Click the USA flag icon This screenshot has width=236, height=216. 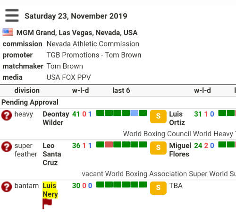point(8,32)
